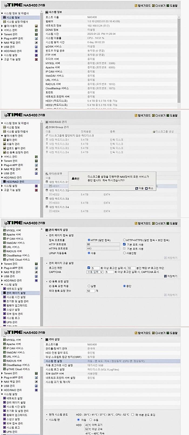Select 실행 for ID 등록 요청 허용
Image resolution: width=189 pixels, height=435 pixels.
[89, 286]
